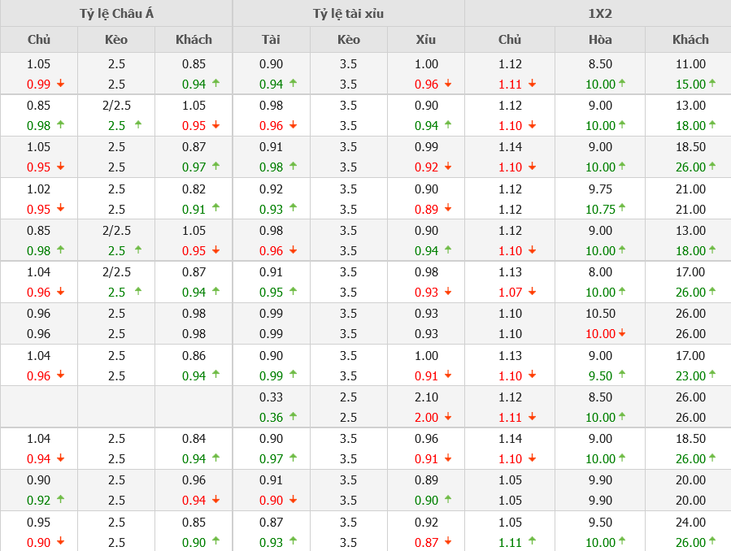The height and width of the screenshot is (551, 731).
Task: Choose the 2.10 Xỉu odds value
Action: pyautogui.click(x=425, y=397)
